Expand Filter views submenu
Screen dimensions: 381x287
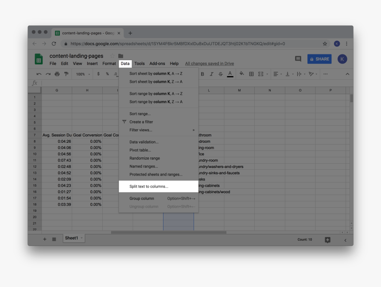159,130
